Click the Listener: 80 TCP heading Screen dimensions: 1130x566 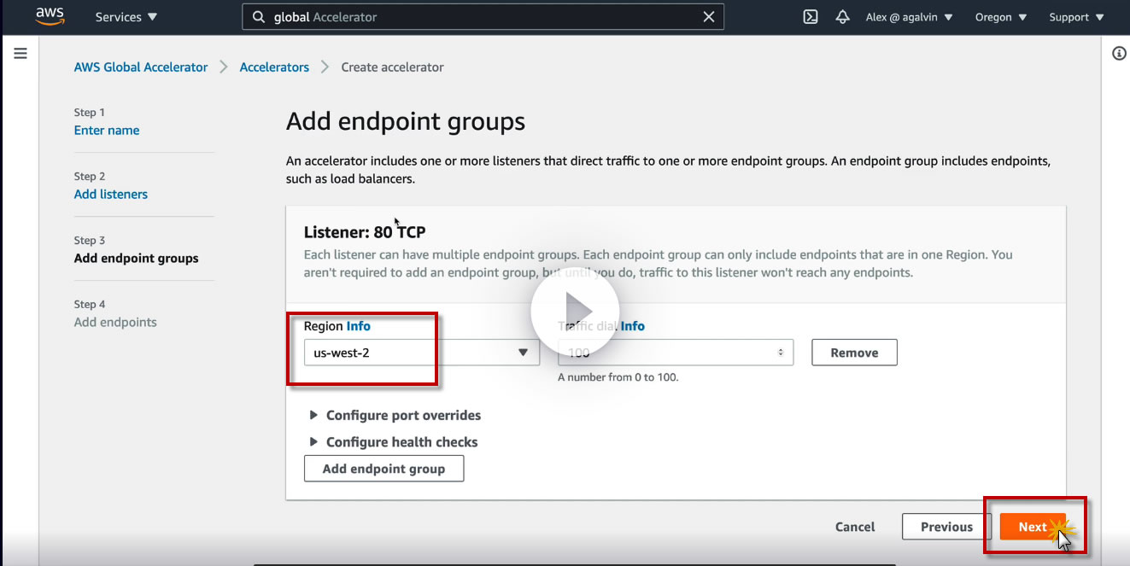coord(365,232)
